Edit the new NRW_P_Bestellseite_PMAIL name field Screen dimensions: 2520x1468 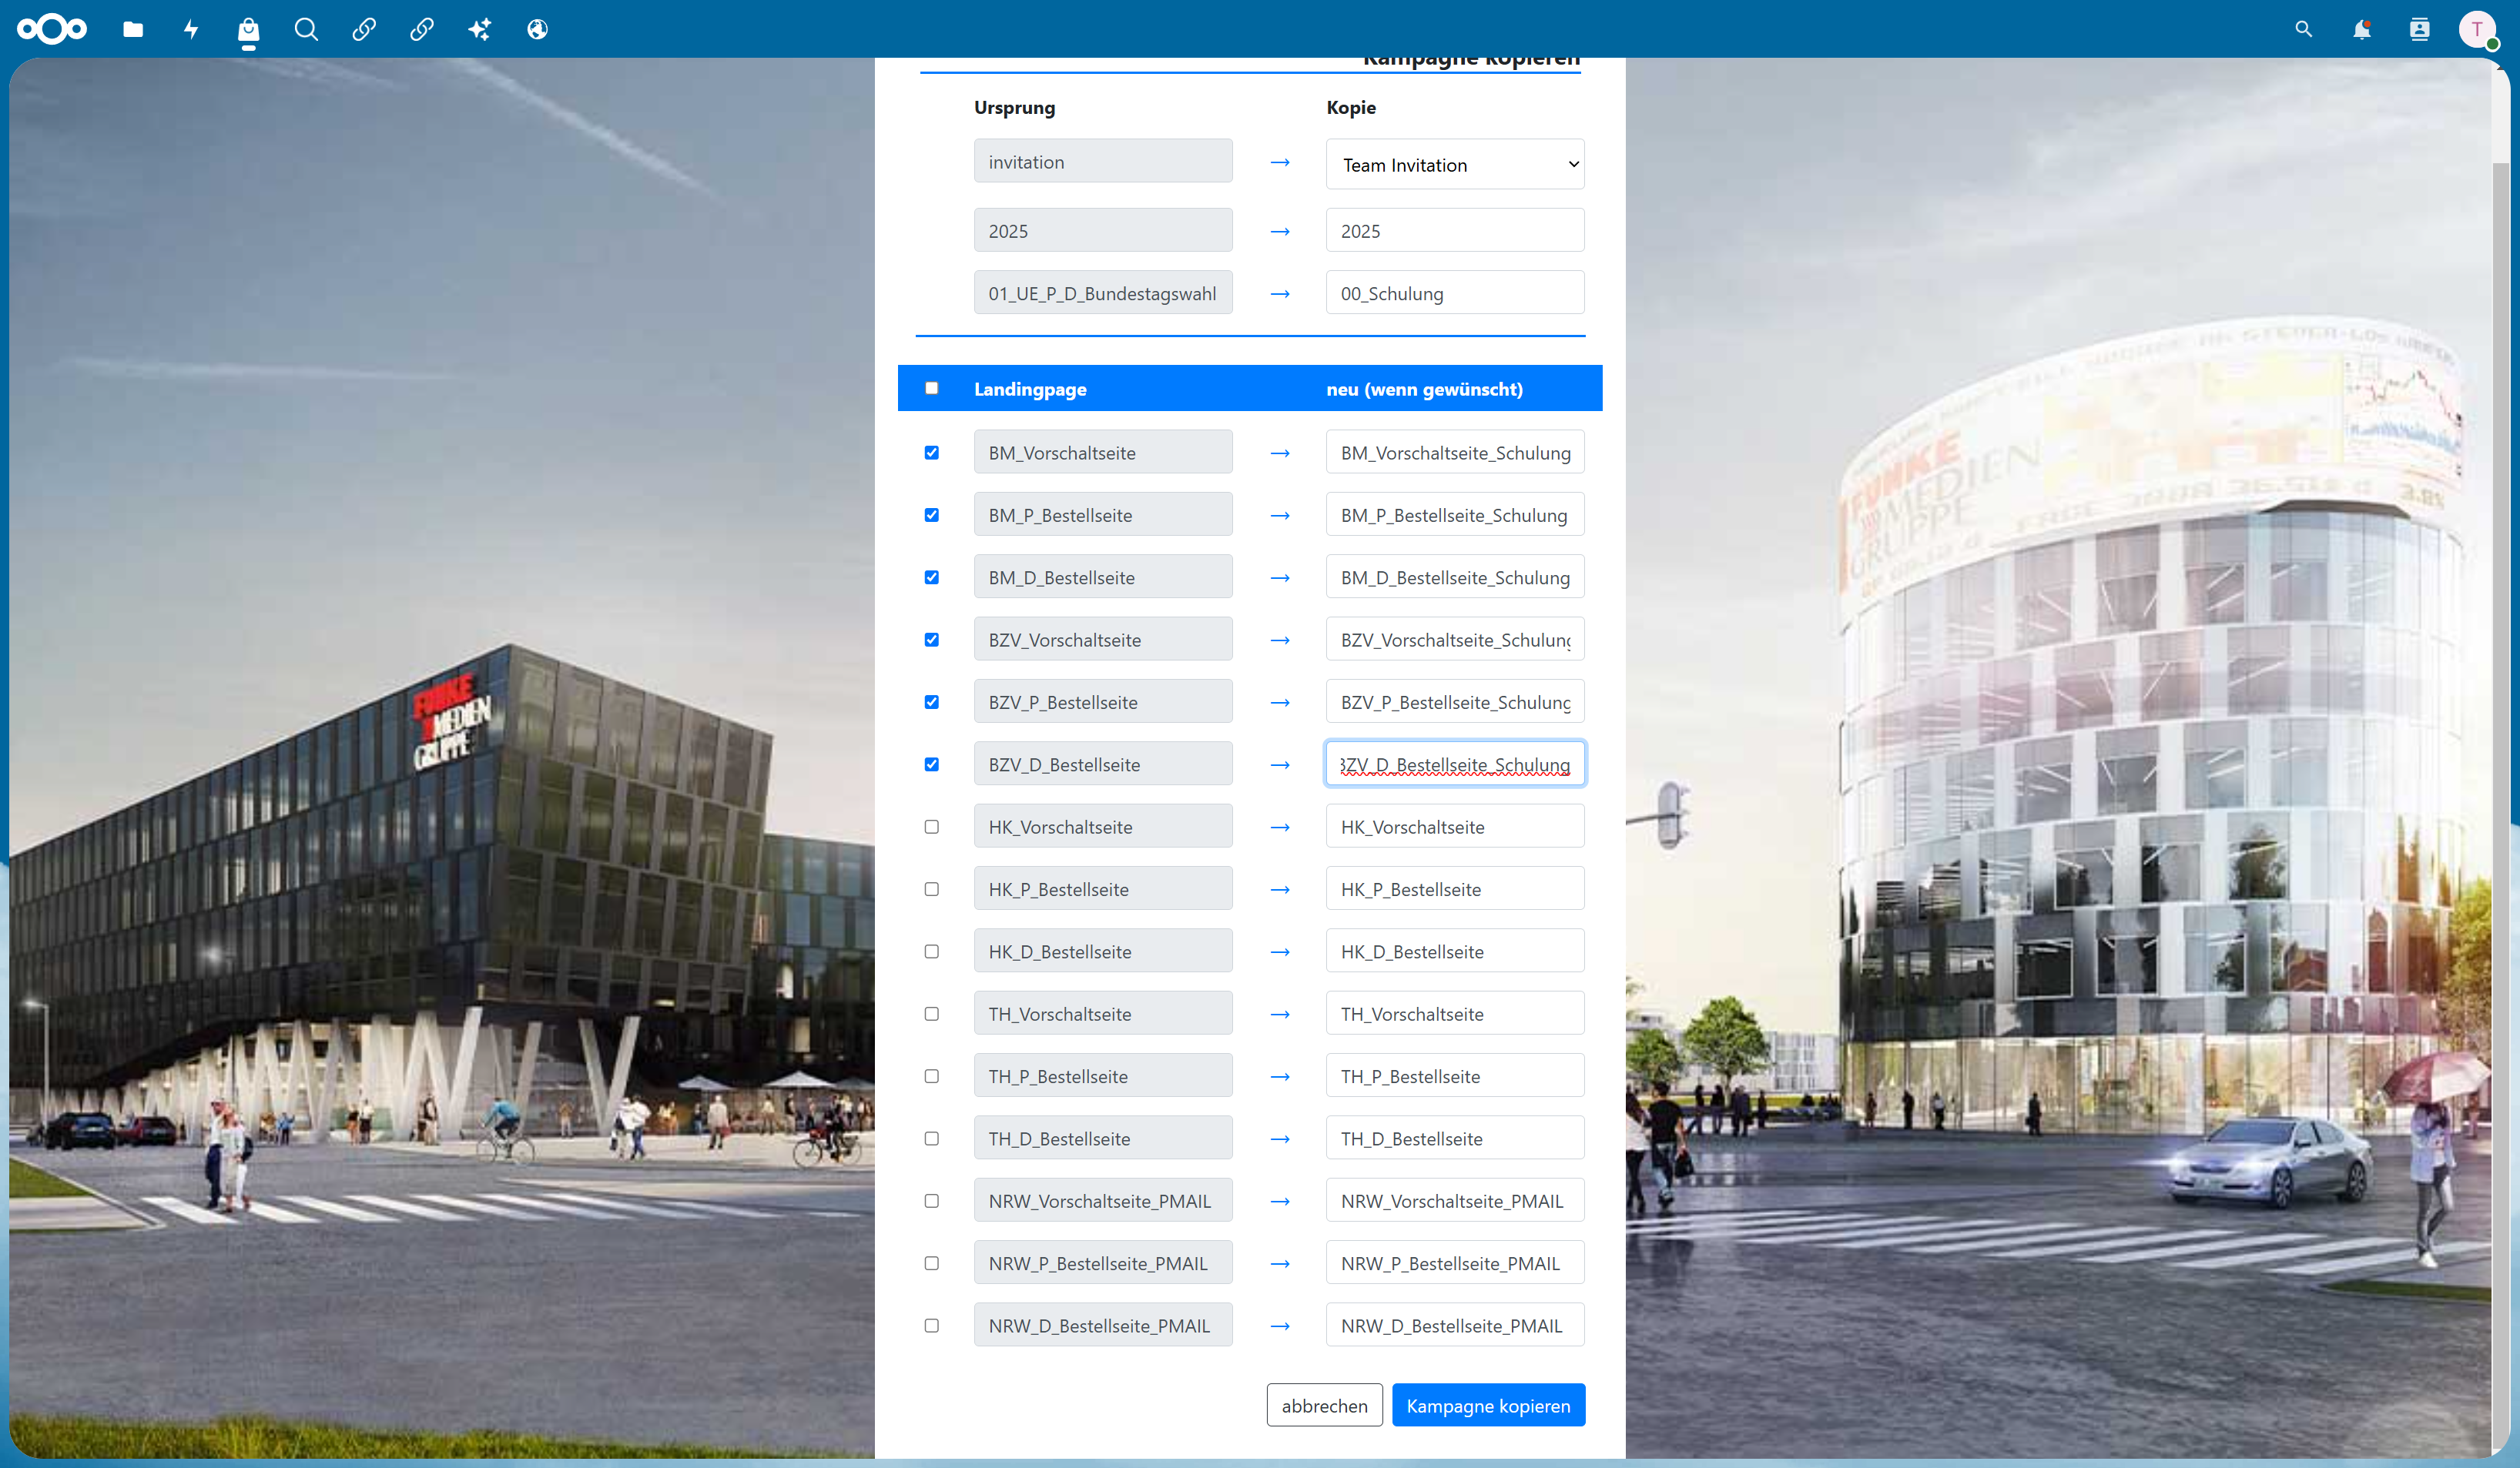1455,1263
